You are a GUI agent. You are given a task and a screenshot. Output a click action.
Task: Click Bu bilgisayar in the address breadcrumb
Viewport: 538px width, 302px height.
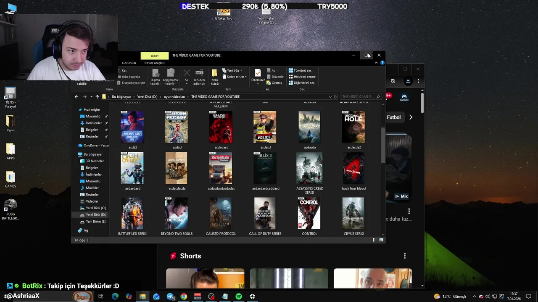pyautogui.click(x=121, y=97)
